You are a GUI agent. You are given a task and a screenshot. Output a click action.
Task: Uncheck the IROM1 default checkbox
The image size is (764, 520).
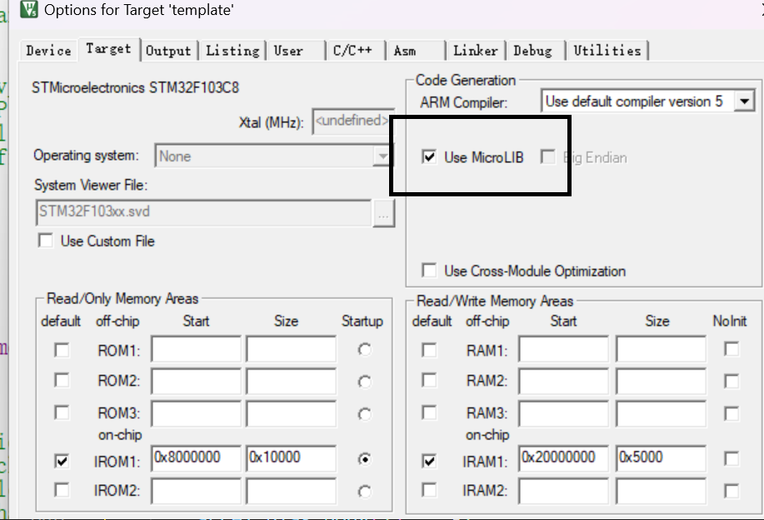62,460
